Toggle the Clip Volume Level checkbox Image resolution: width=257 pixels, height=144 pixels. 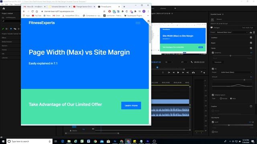(x=213, y=122)
